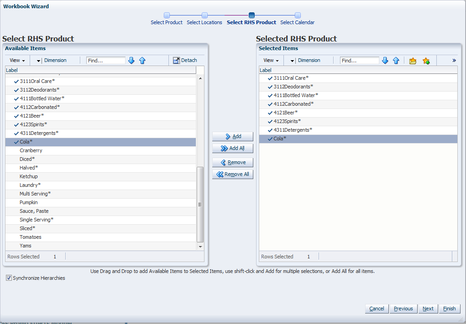466x324 pixels.
Task: Click find-previous up arrow in Selected Items
Action: tap(396, 61)
